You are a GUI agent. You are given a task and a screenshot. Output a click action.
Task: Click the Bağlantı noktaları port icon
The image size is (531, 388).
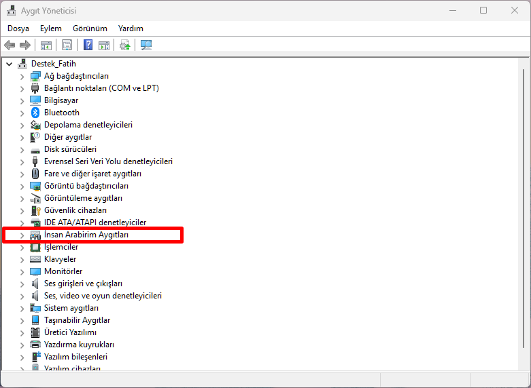pos(35,88)
